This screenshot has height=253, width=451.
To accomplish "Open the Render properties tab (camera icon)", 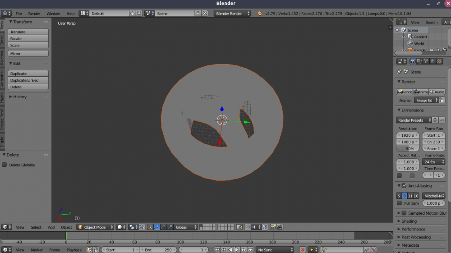I will click(x=413, y=61).
